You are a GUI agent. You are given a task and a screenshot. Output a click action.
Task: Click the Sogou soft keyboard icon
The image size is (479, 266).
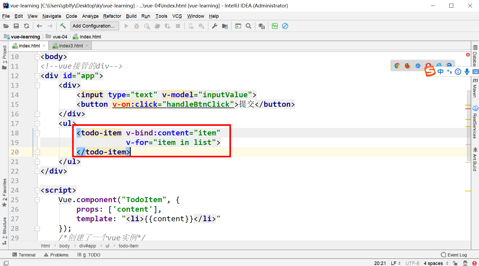click(476, 72)
